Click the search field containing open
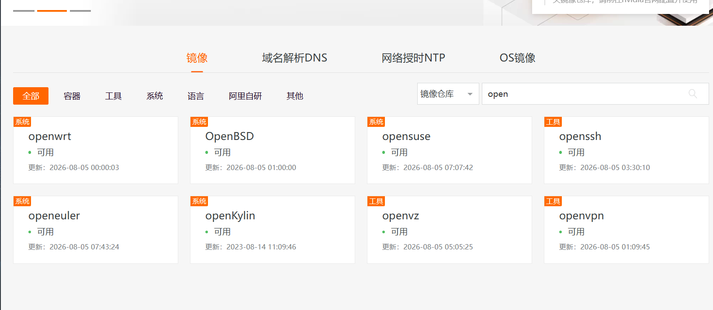The width and height of the screenshot is (713, 310). [595, 94]
